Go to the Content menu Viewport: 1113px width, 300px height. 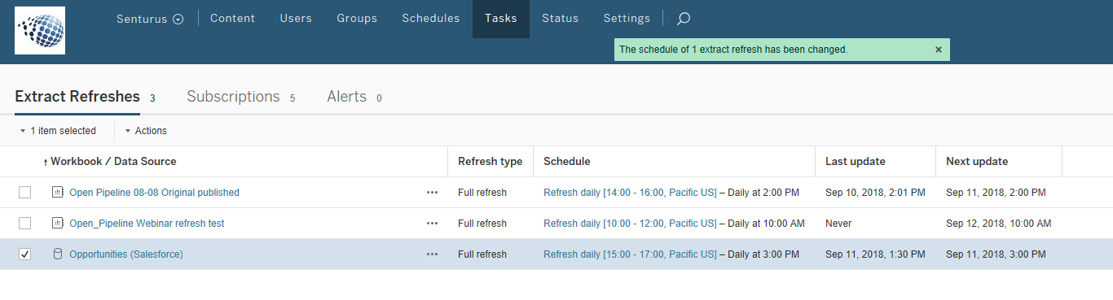point(232,18)
